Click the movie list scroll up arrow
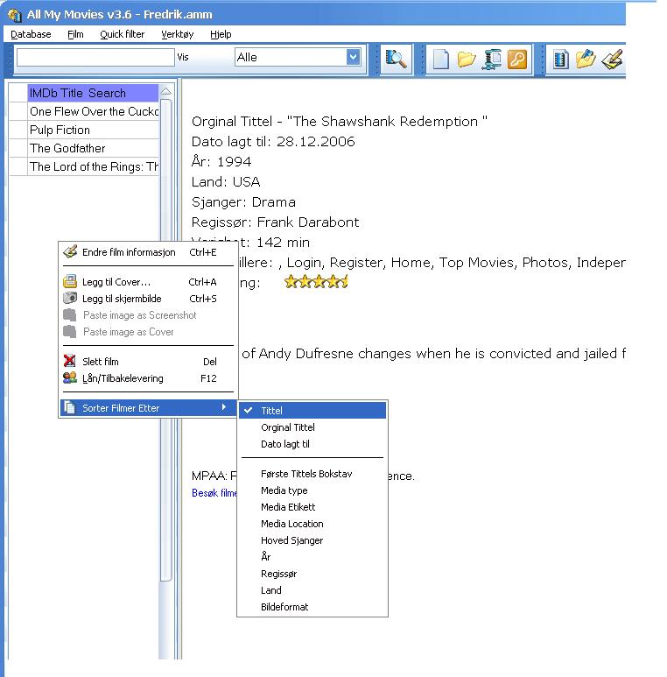This screenshot has height=677, width=667. (166, 91)
